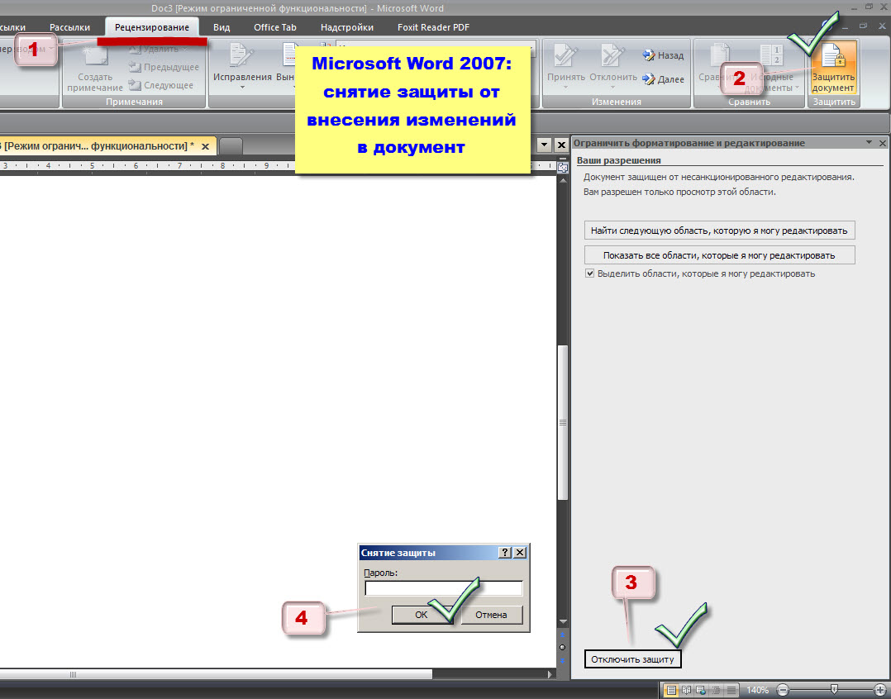
Task: Open the Foxit Reader PDF ribbon tab
Action: click(x=433, y=27)
